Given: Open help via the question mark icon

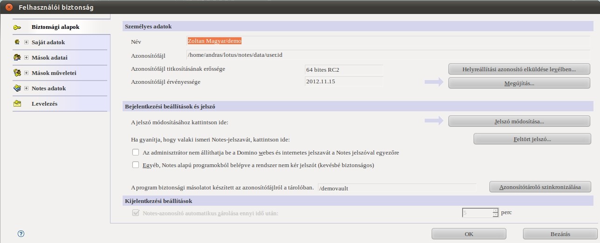Looking at the screenshot, I should pyautogui.click(x=21, y=234).
